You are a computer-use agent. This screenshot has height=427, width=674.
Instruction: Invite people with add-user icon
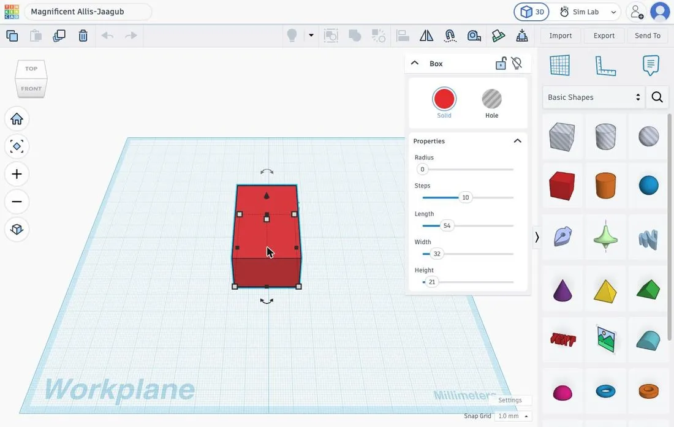point(636,12)
